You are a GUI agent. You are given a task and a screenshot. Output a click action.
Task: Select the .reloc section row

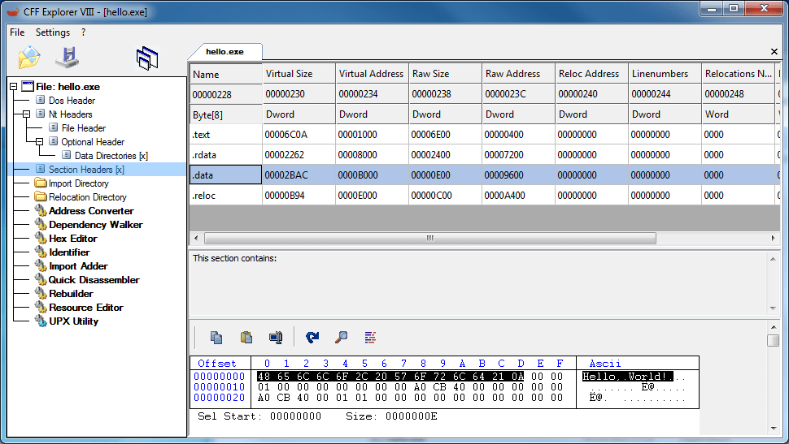(483, 195)
